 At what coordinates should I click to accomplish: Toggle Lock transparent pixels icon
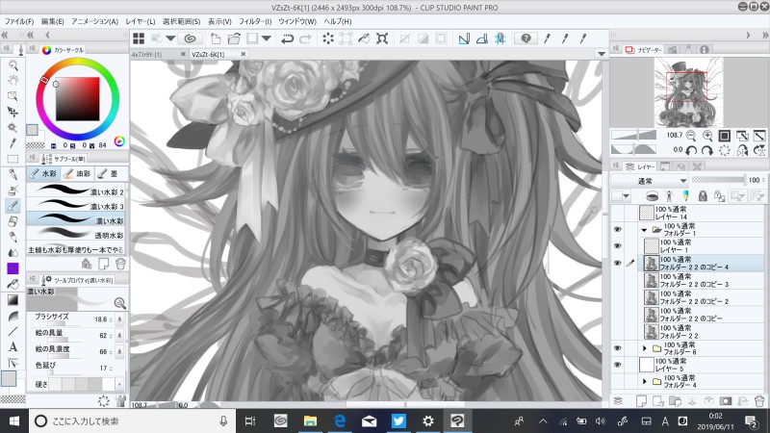719,196
